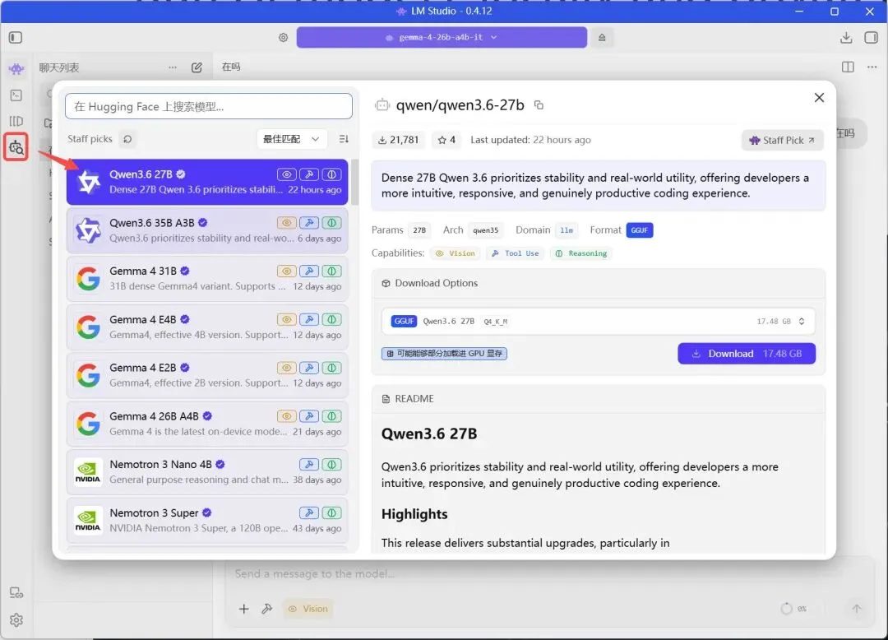Select the Gemma 4 26B A4B model entry
The width and height of the screenshot is (888, 640).
point(207,424)
